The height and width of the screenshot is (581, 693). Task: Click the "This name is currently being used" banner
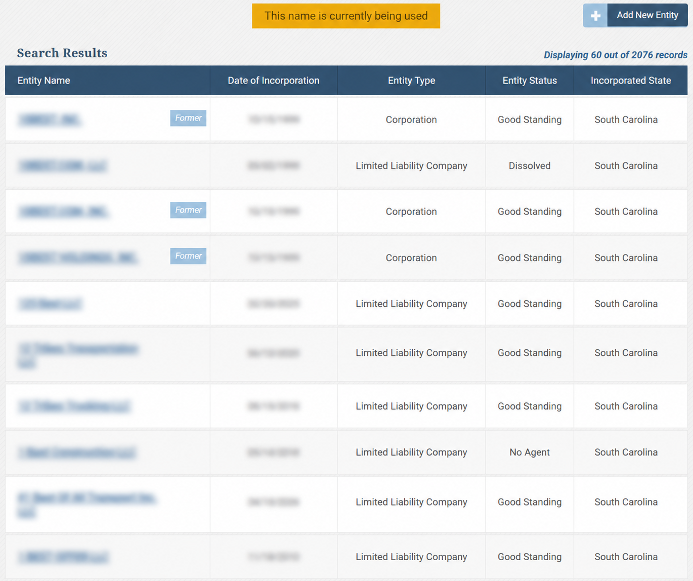point(346,16)
